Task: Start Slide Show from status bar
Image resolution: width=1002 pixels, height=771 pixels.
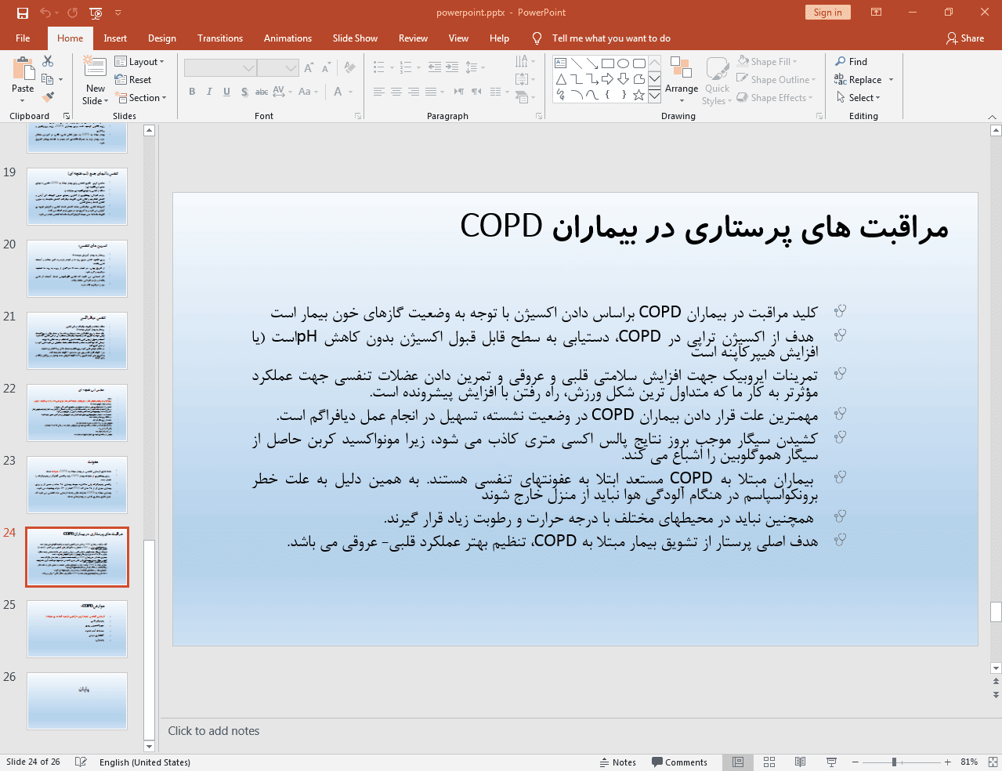Action: point(831,762)
